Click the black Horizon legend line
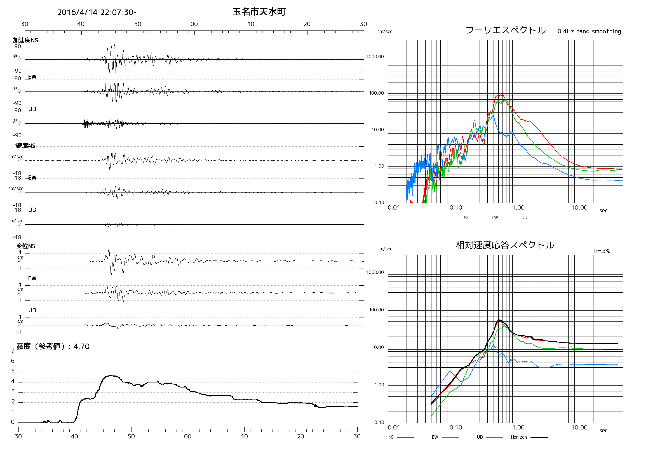The width and height of the screenshot is (648, 458). tap(539, 438)
